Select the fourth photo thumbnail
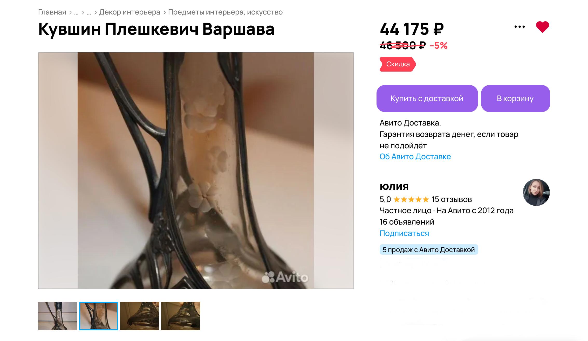The image size is (588, 341). [x=181, y=316]
